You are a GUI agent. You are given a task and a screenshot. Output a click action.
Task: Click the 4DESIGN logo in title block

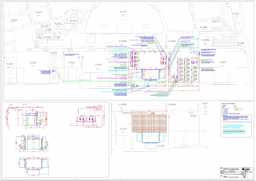click(x=246, y=169)
